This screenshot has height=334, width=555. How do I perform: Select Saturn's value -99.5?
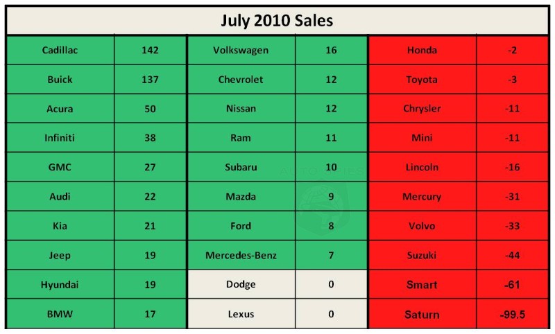[513, 314]
